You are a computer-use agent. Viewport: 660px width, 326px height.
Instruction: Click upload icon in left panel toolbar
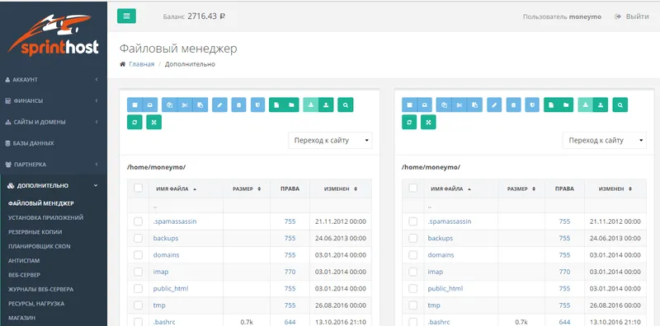pos(326,105)
